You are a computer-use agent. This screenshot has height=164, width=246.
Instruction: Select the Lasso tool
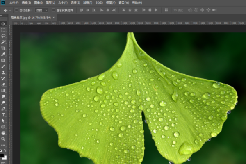(x=3, y=36)
